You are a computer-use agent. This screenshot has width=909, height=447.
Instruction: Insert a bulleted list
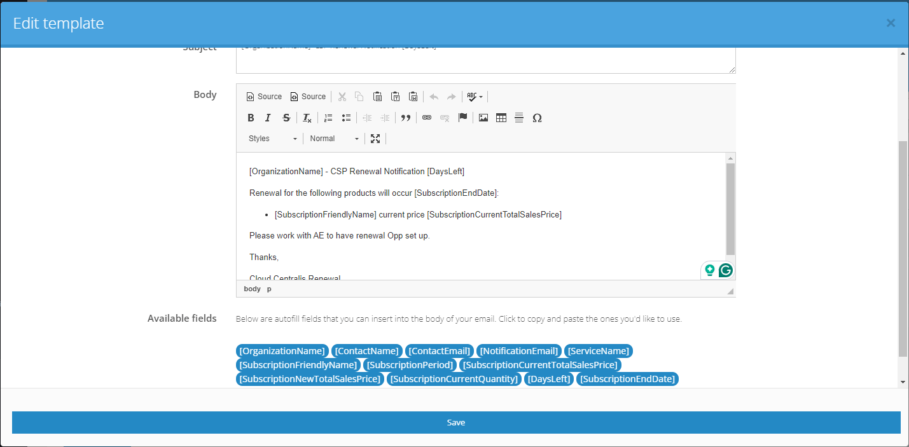(x=346, y=118)
